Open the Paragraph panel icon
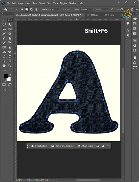Screen dimensions: 139x182 pyautogui.click(x=128, y=35)
